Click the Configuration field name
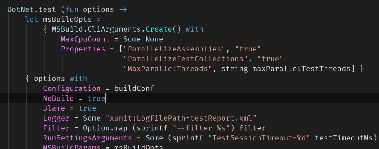 pos(72,88)
